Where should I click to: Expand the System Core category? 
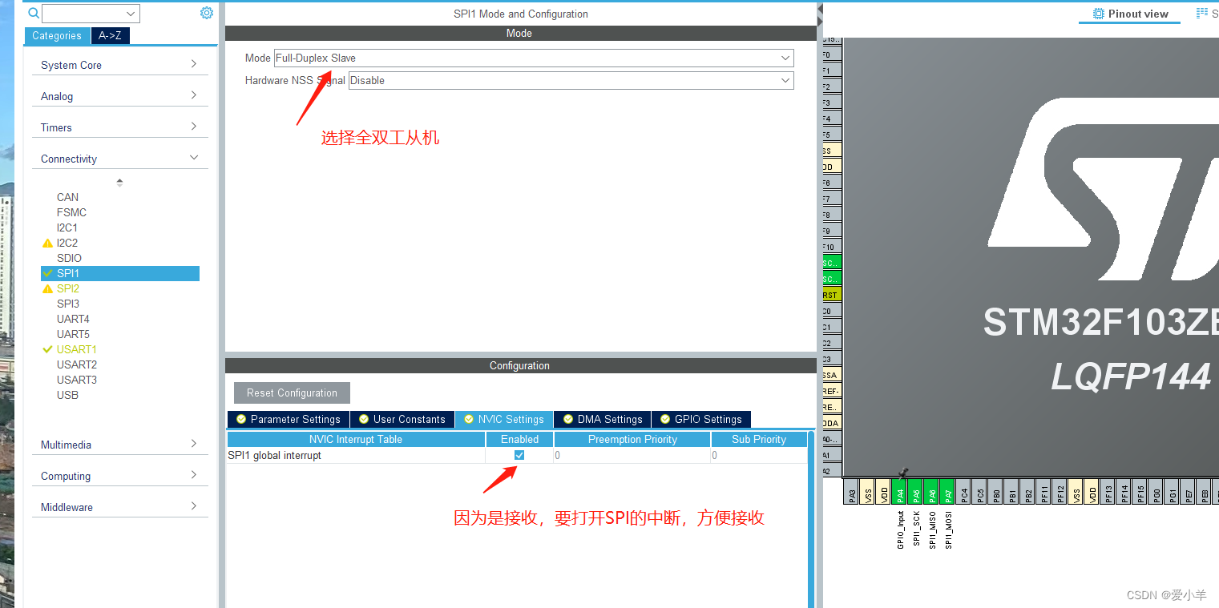click(119, 65)
